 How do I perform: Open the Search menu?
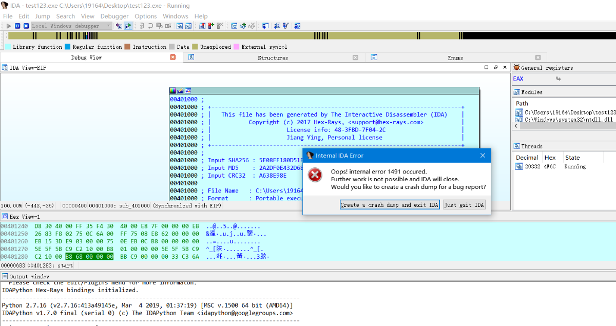coord(66,16)
